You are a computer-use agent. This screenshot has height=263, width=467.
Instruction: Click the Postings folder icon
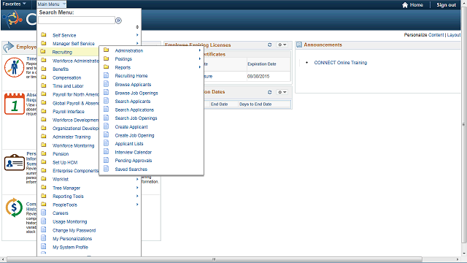point(106,58)
